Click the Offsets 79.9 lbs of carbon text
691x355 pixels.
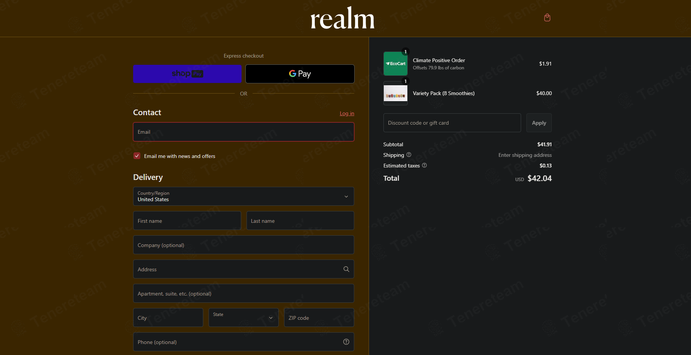point(438,68)
